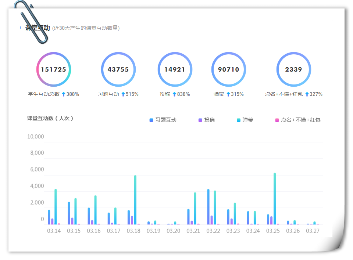The image size is (353, 260).
Task: Click the up arrow beside 388%
Action: pos(64,94)
